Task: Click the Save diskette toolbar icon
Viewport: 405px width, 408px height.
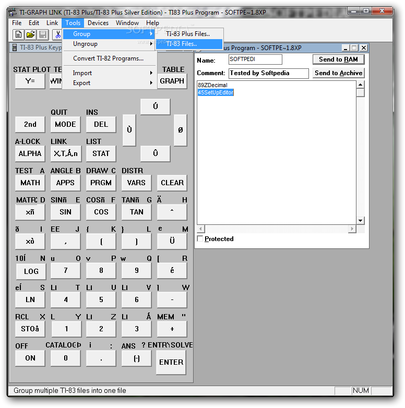Action: (43, 34)
